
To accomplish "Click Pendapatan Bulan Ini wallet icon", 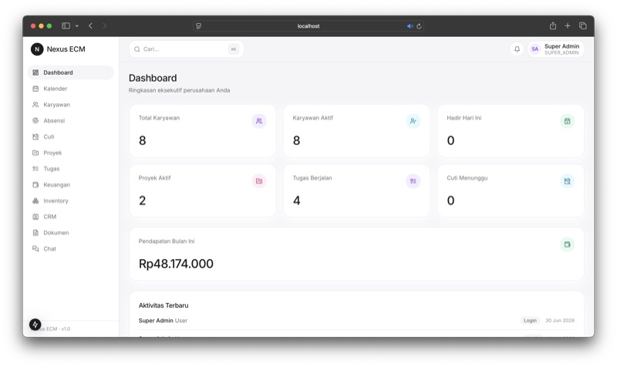I will coord(567,244).
